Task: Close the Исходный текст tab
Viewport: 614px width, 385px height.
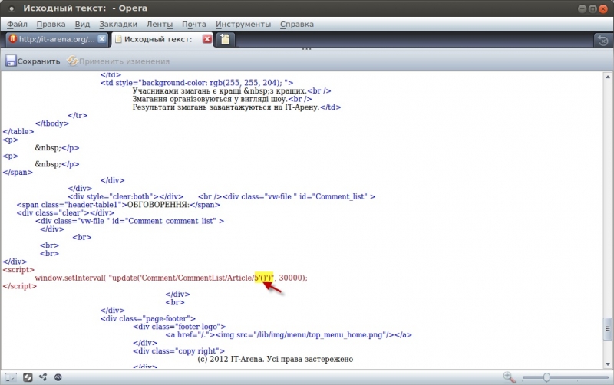Action: 207,39
